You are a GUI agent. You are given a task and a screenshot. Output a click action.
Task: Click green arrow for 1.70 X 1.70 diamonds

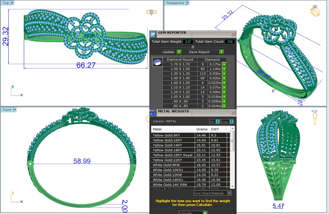tap(224, 64)
